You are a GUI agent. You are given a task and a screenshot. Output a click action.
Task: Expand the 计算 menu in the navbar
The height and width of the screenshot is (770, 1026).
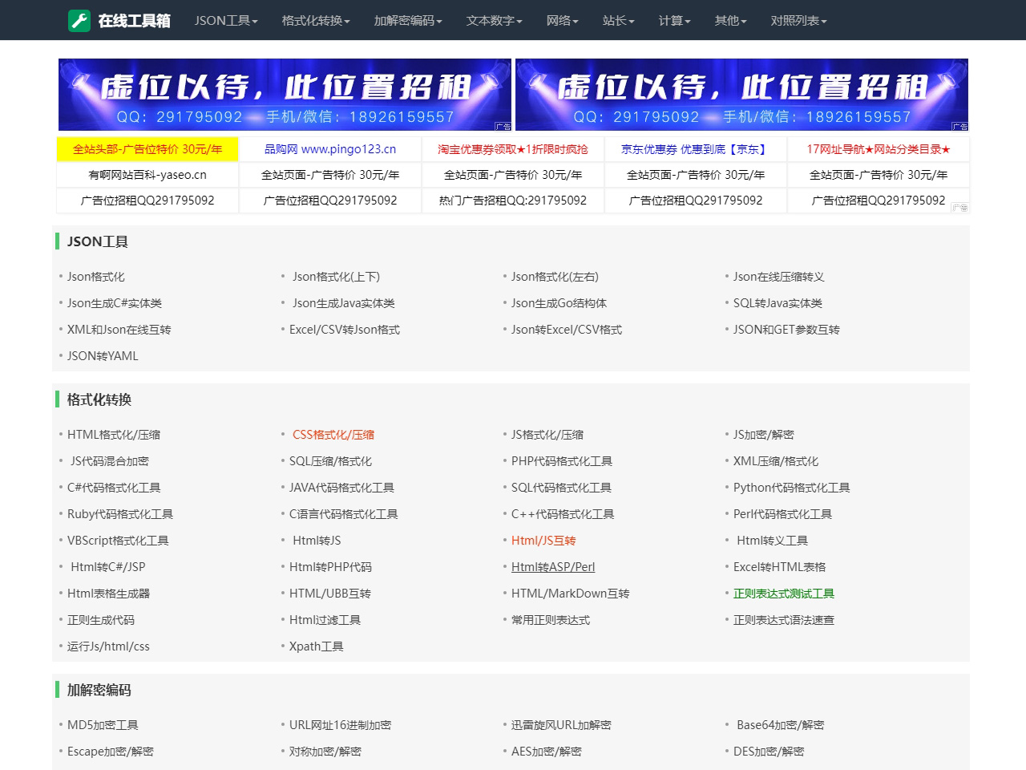point(673,21)
